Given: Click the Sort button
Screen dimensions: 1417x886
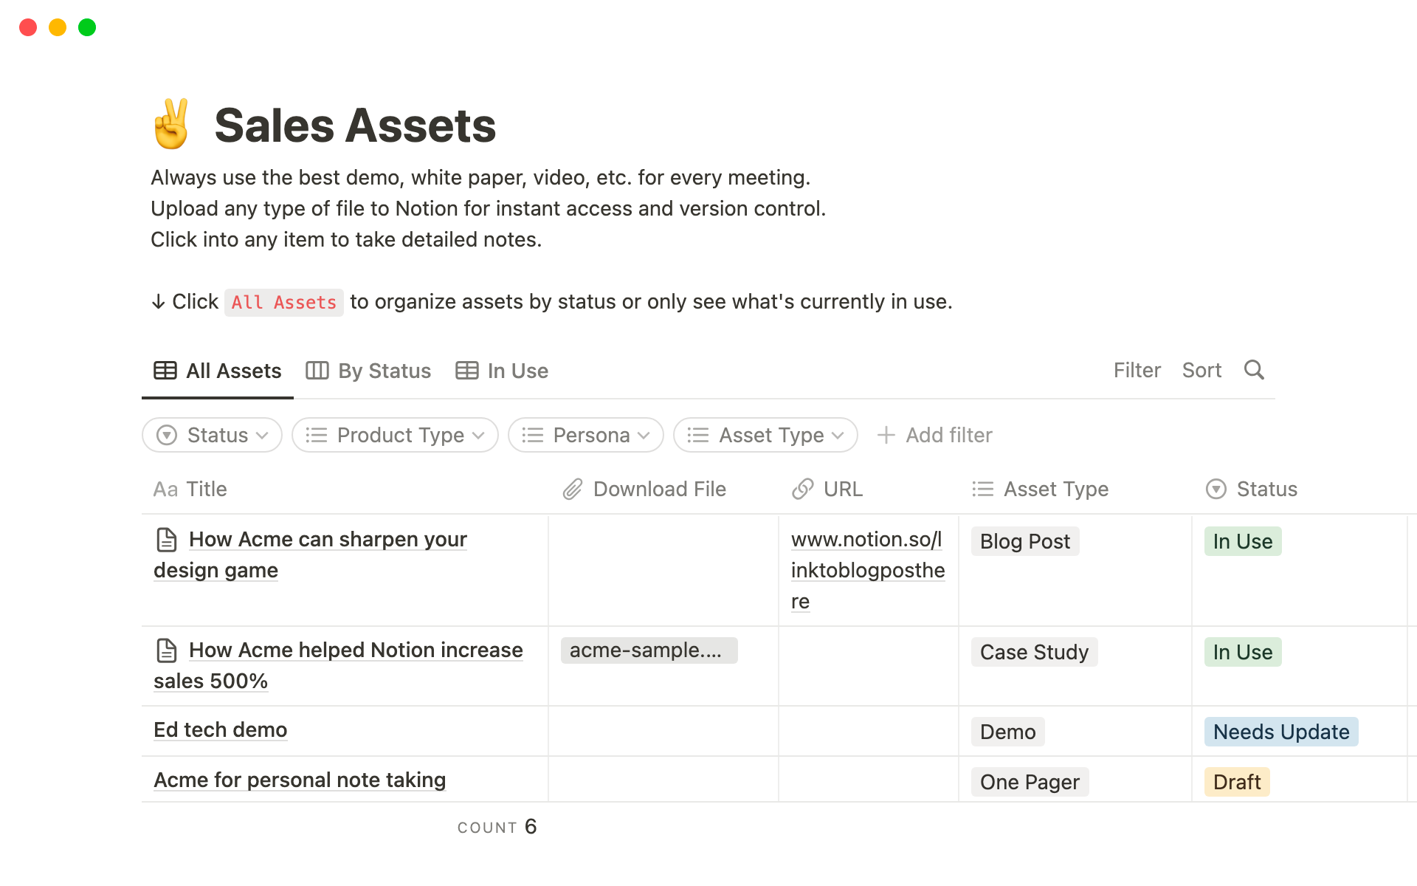Looking at the screenshot, I should click(1201, 370).
